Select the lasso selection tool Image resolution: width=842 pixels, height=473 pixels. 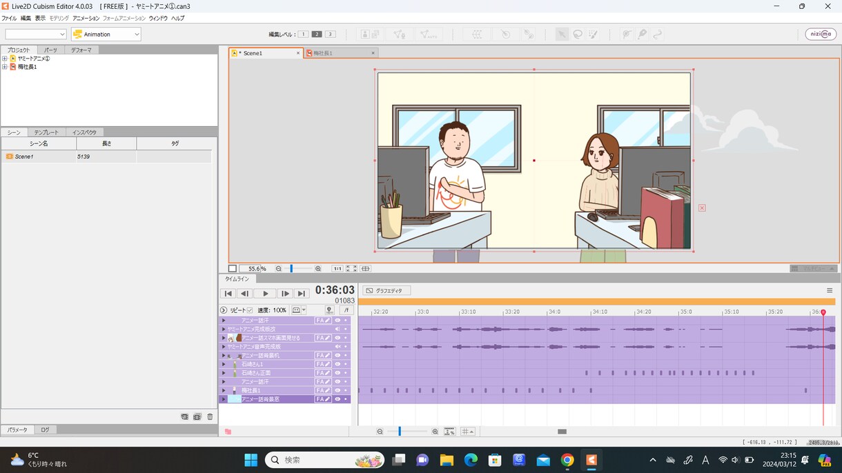tap(578, 34)
